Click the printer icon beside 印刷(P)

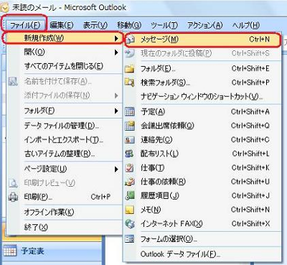(x=13, y=197)
